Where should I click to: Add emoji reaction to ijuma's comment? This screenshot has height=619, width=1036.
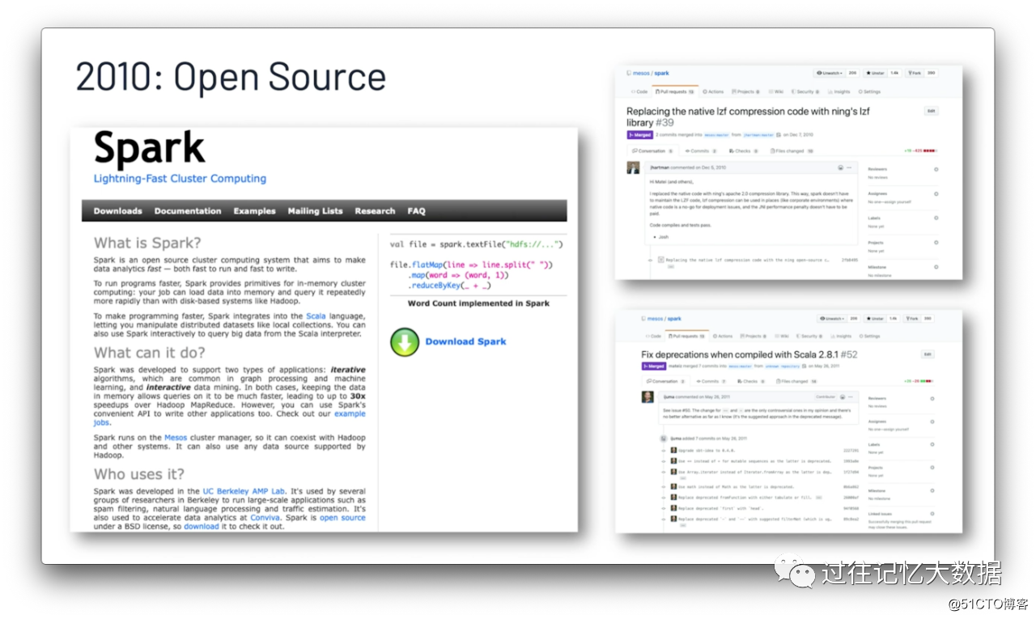pyautogui.click(x=843, y=396)
